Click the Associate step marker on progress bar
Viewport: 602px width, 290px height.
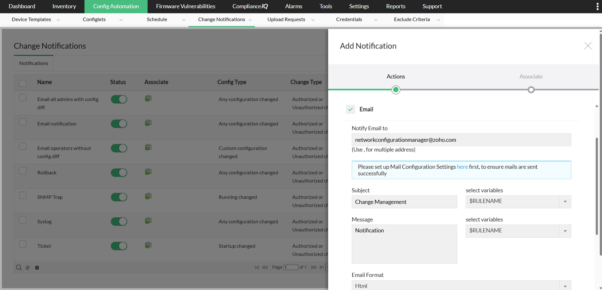(x=531, y=90)
